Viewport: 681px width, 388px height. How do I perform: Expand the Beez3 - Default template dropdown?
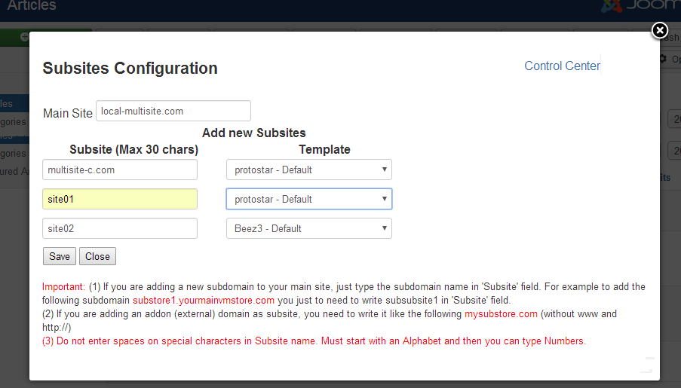click(308, 228)
